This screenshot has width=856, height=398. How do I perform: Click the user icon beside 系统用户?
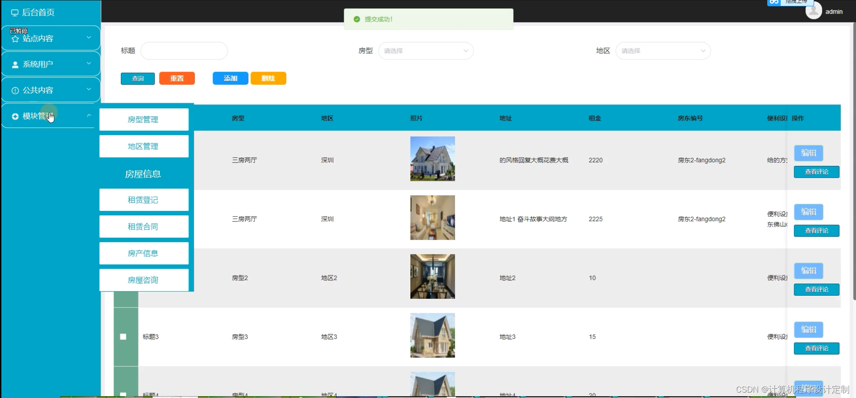[x=15, y=64]
